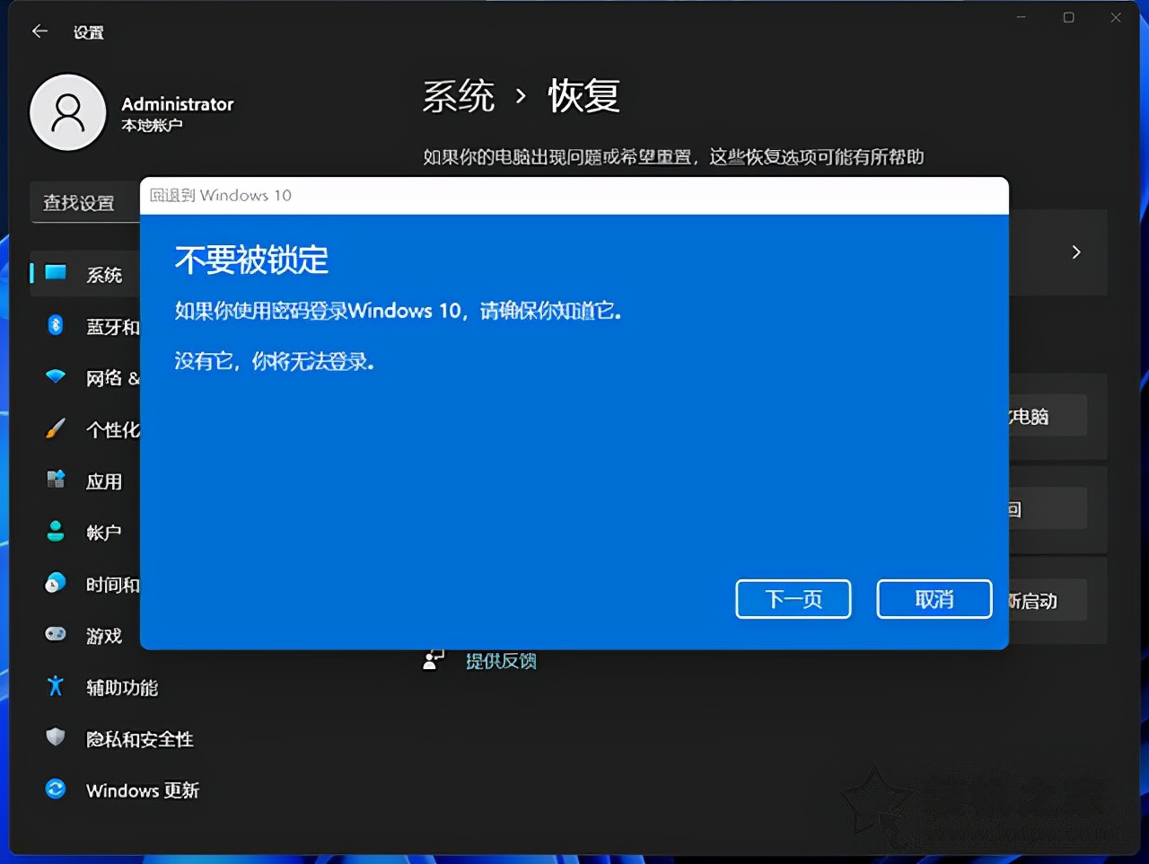Click the 取消 button in the dialog
The image size is (1149, 864).
click(934, 599)
